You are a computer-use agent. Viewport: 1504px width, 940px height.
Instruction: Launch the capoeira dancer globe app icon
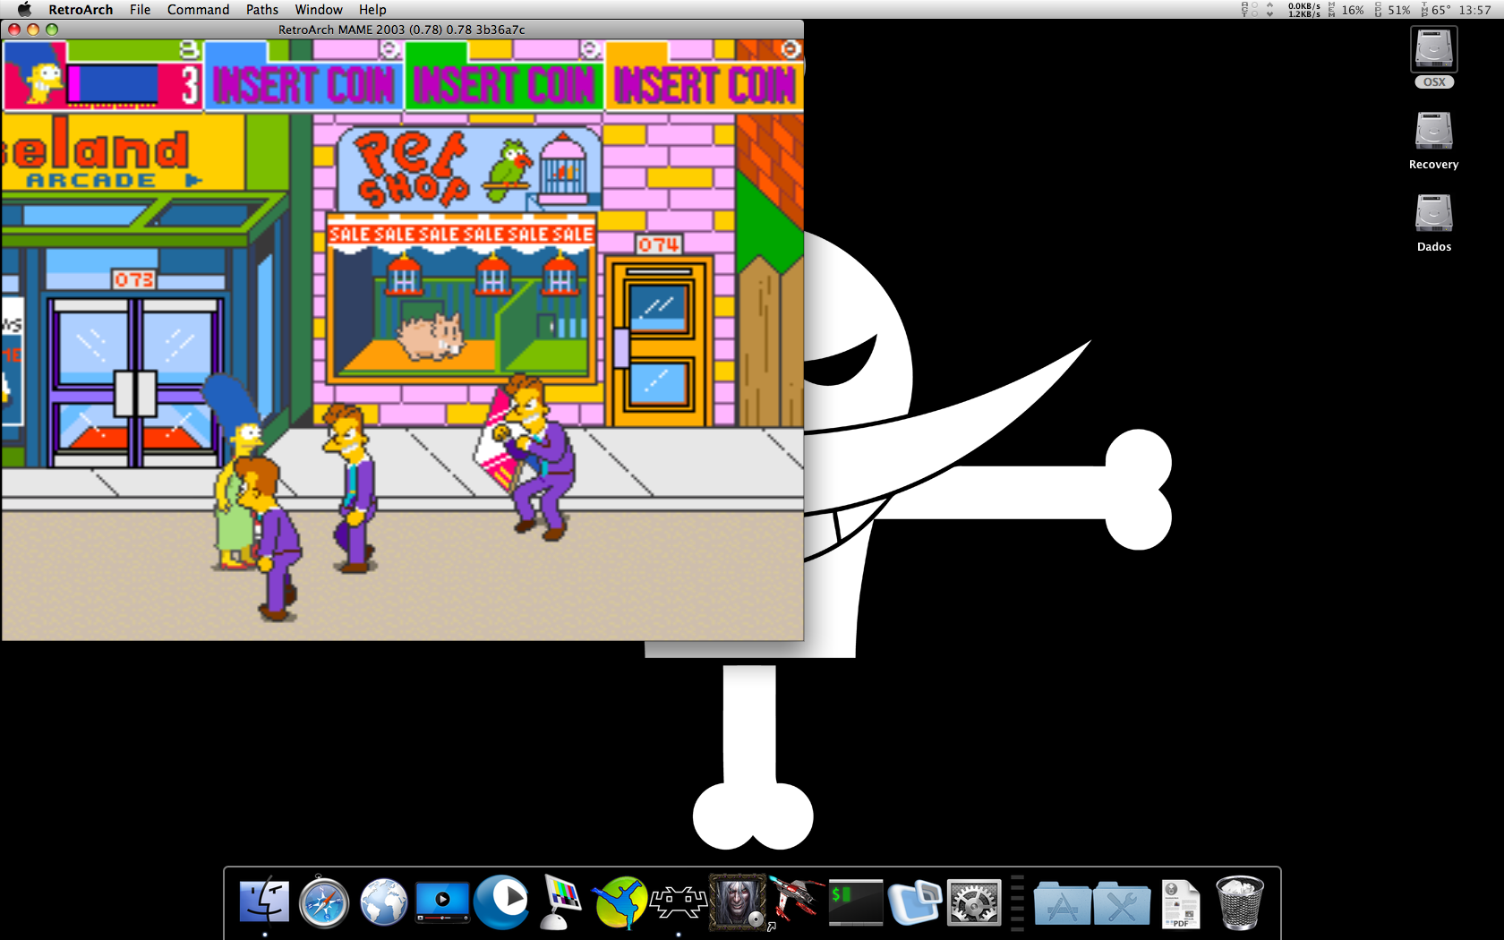(x=620, y=902)
